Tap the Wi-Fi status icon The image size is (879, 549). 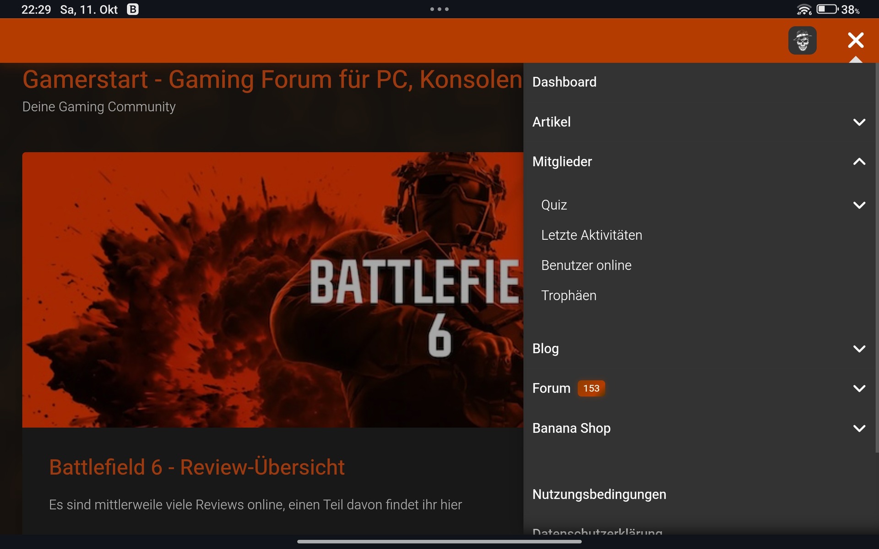(x=804, y=10)
